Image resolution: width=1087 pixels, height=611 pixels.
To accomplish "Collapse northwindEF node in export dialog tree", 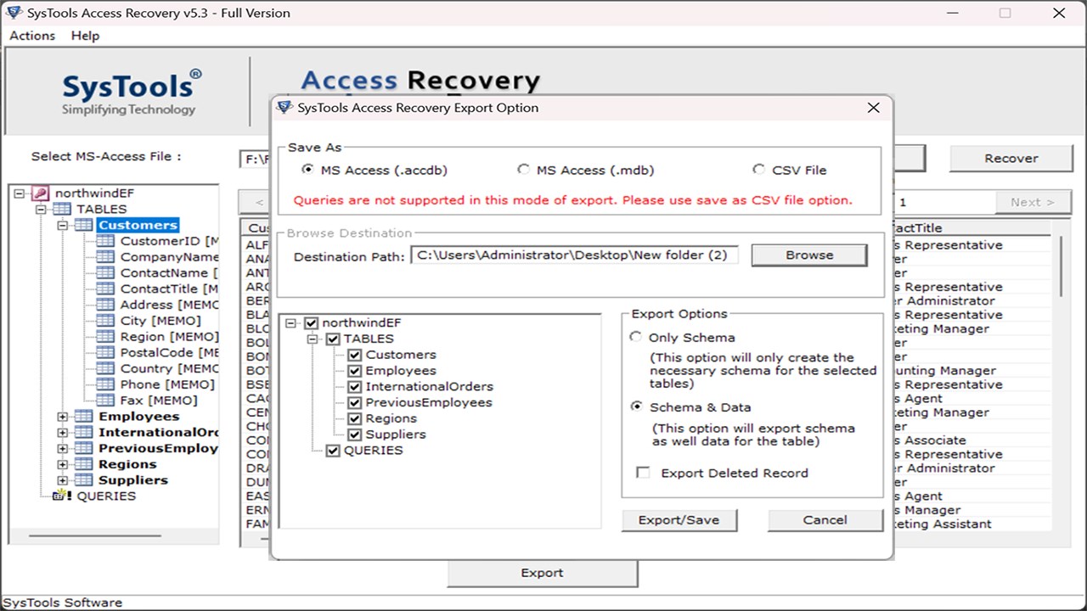I will 291,323.
